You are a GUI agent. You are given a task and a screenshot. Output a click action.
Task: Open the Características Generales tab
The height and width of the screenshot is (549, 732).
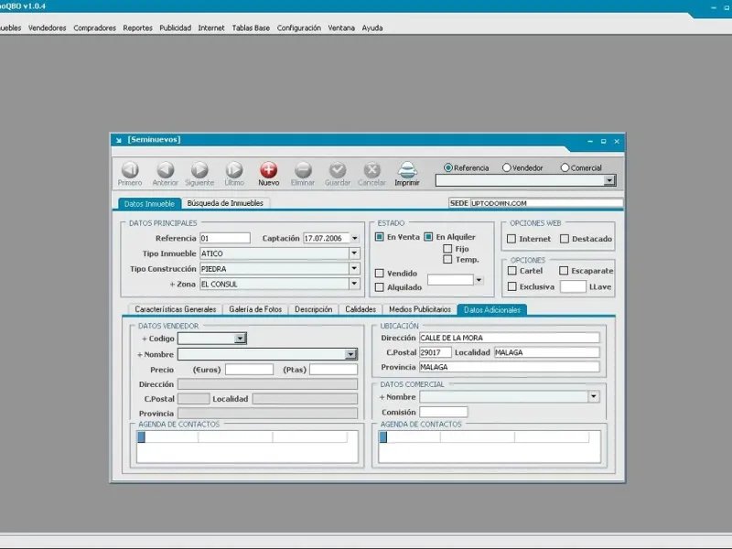(x=176, y=309)
